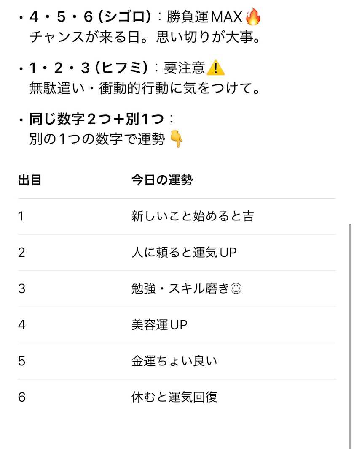The image size is (354, 449).
Task: Select the 休むと運気回復 fortune cell
Action: (174, 397)
